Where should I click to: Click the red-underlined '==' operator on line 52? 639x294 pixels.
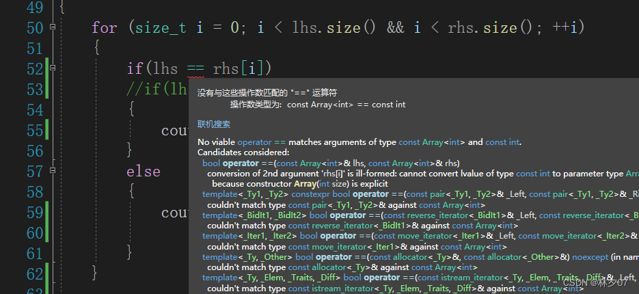[195, 69]
